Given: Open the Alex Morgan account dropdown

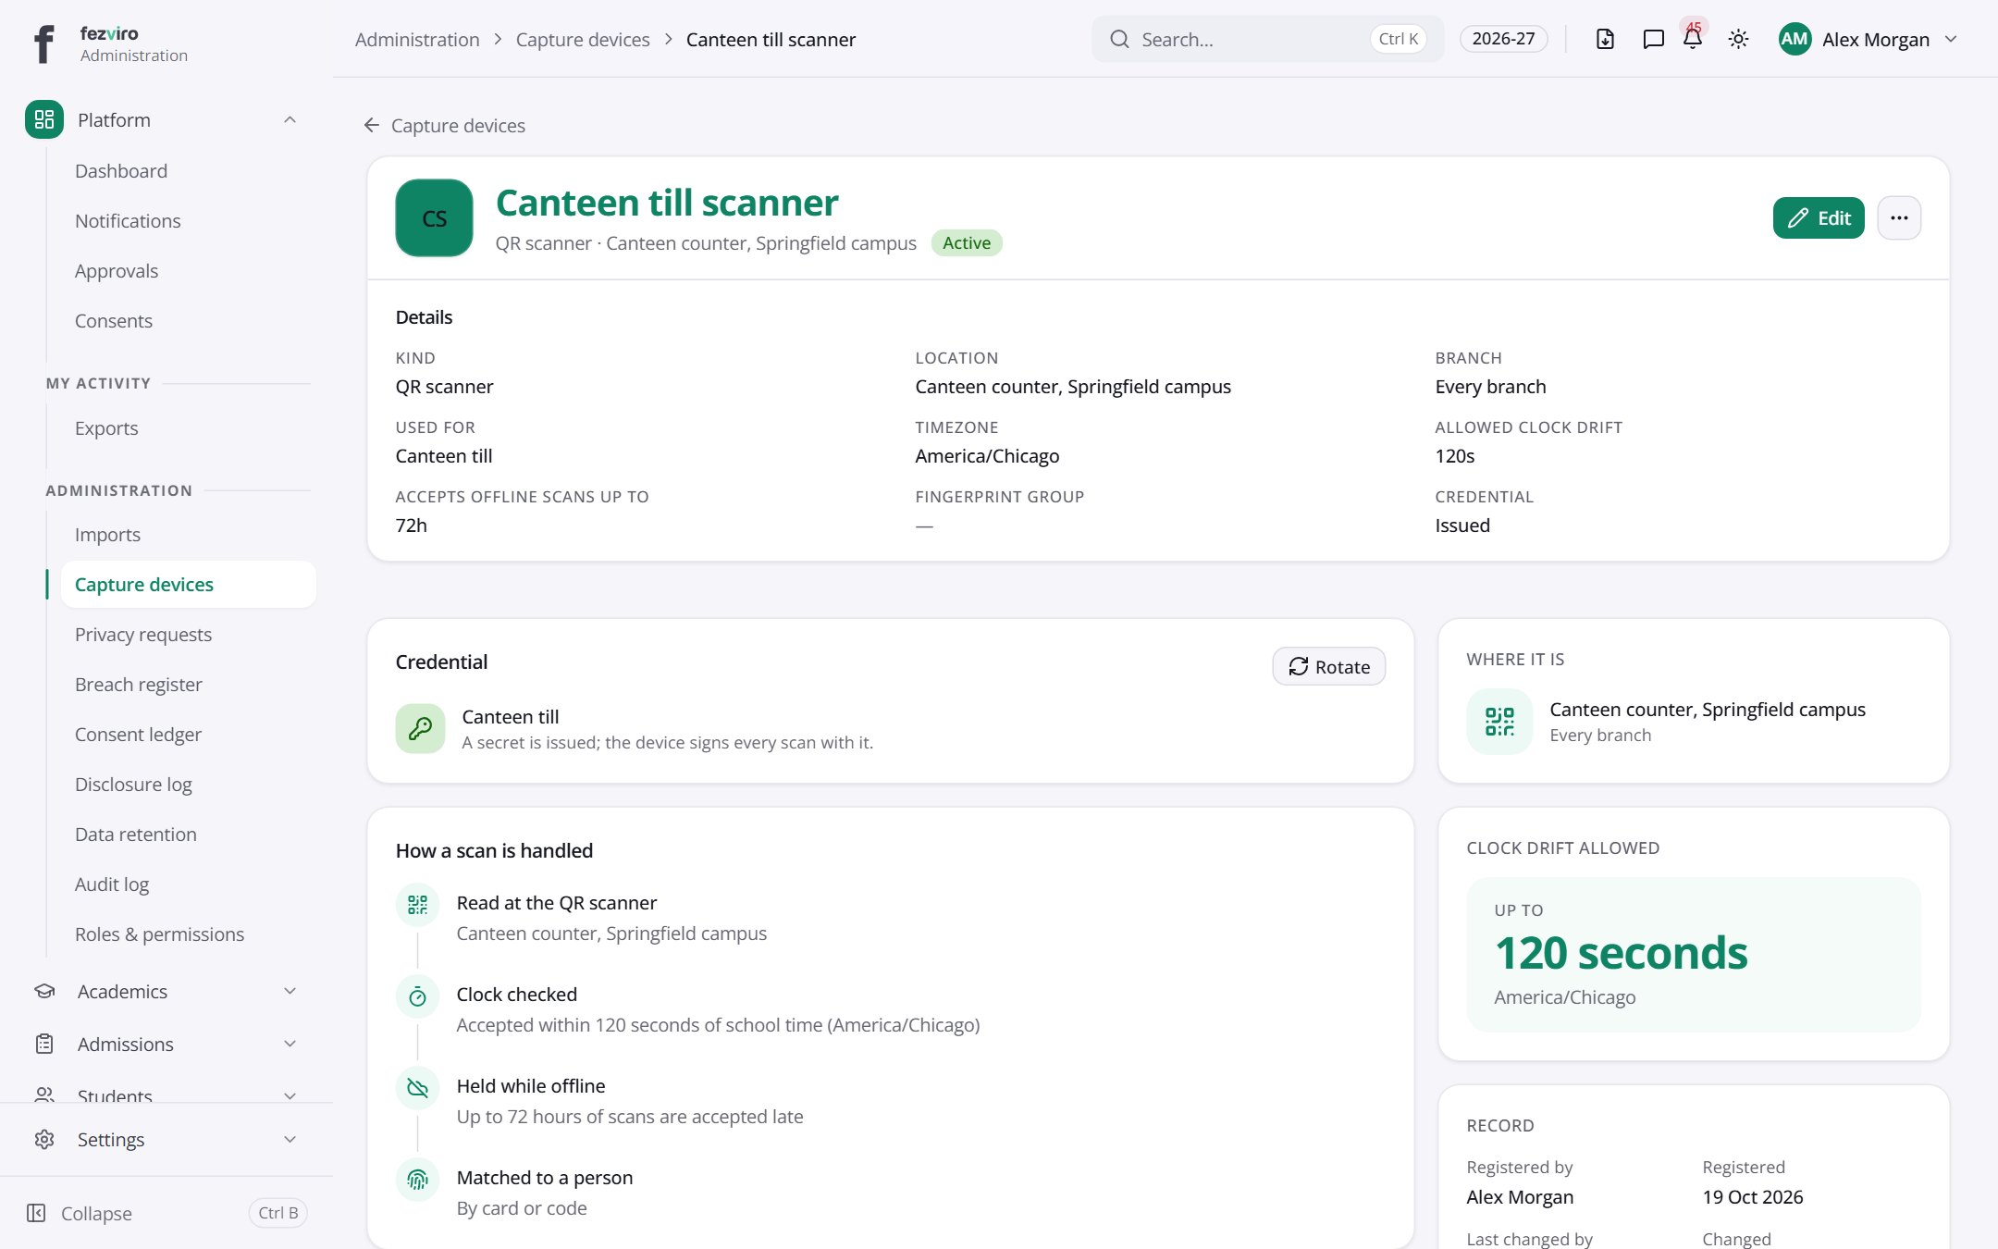Looking at the screenshot, I should pyautogui.click(x=1868, y=39).
